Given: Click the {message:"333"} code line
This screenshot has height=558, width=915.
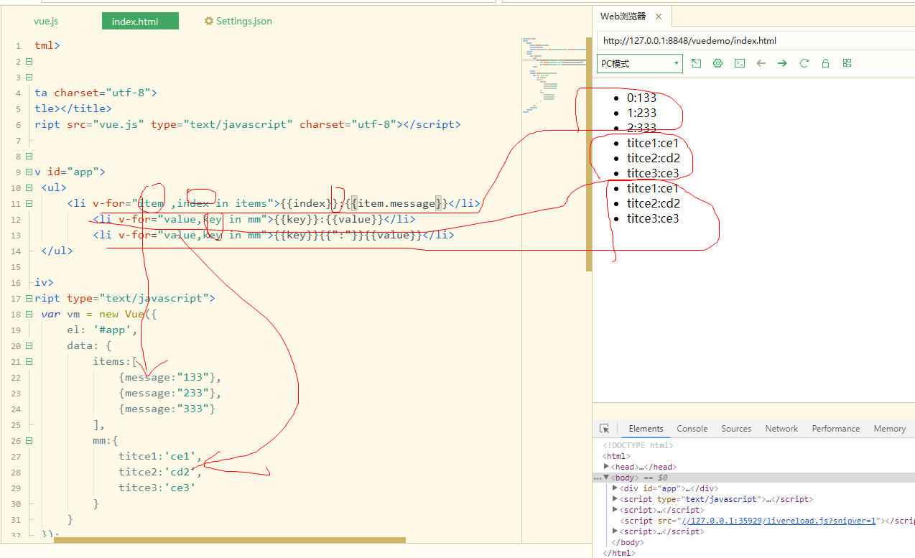Looking at the screenshot, I should [x=167, y=409].
